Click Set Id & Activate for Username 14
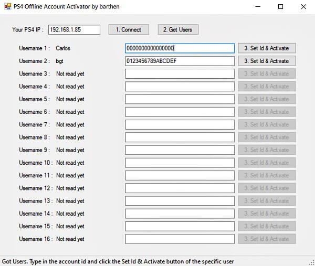The height and width of the screenshot is (266, 315). tap(267, 214)
